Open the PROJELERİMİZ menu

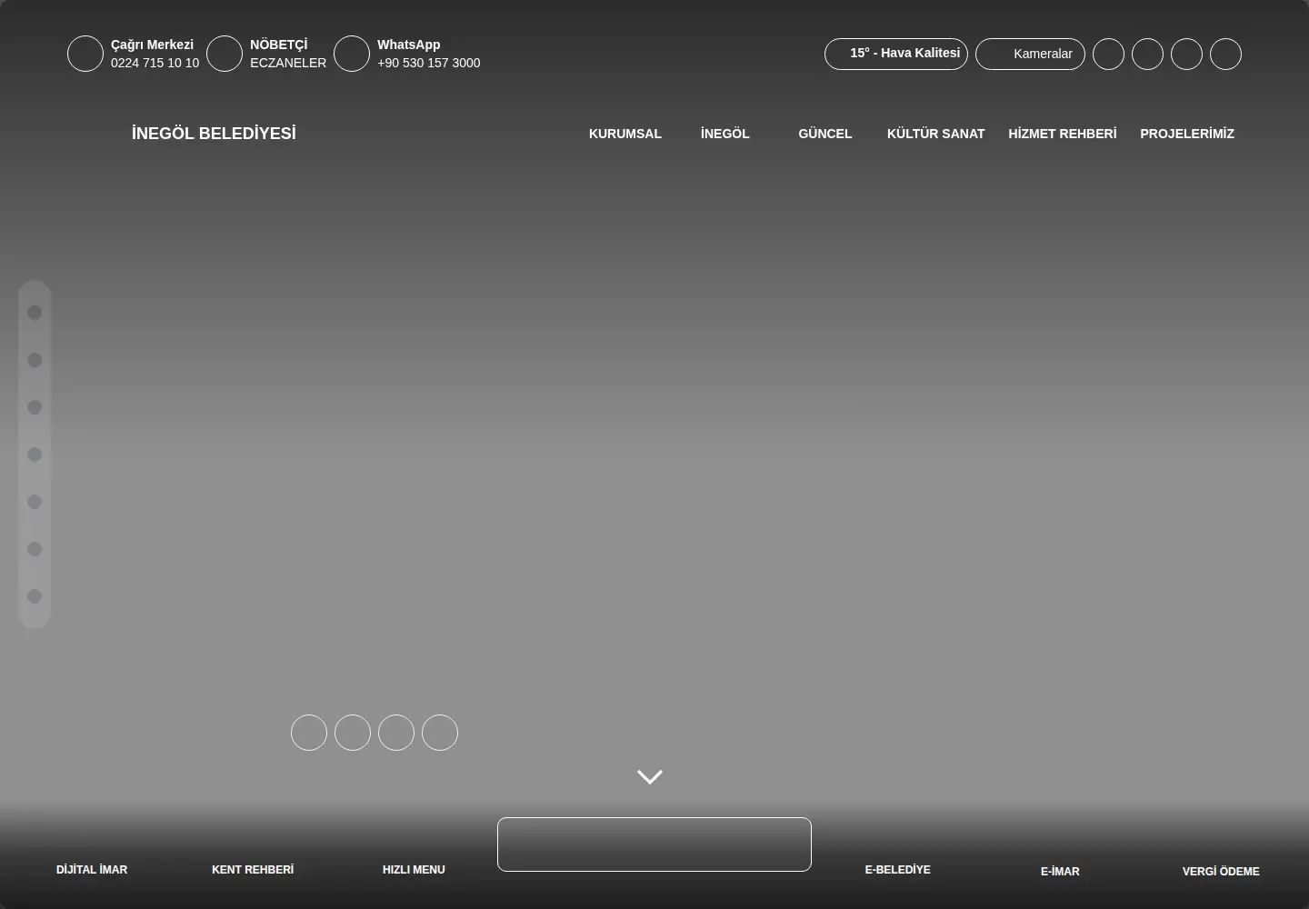pos(1187,134)
